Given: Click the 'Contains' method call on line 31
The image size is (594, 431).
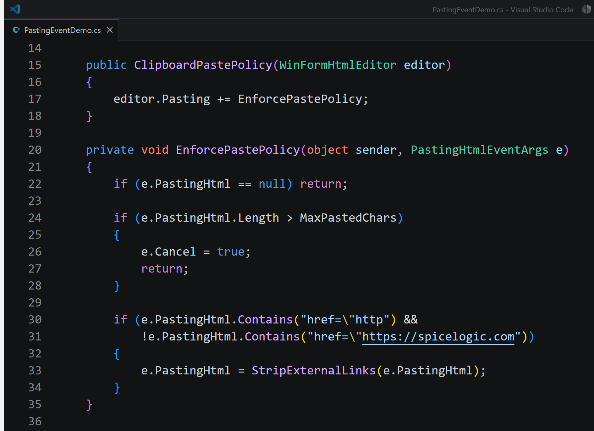Looking at the screenshot, I should click(272, 336).
